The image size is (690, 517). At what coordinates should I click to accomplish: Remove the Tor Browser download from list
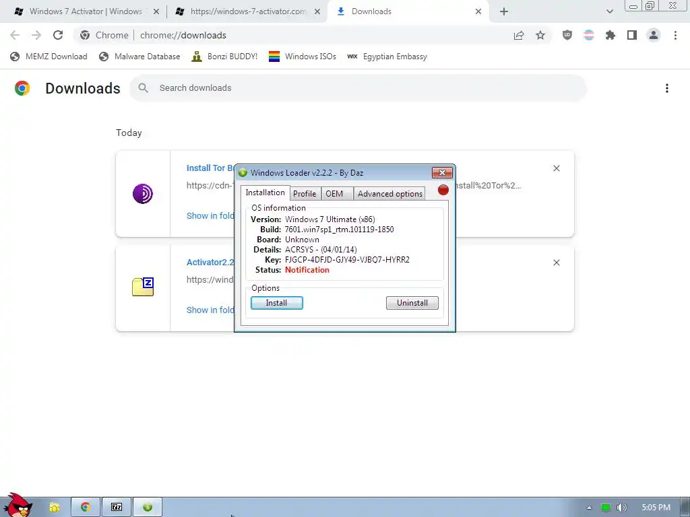coord(557,168)
